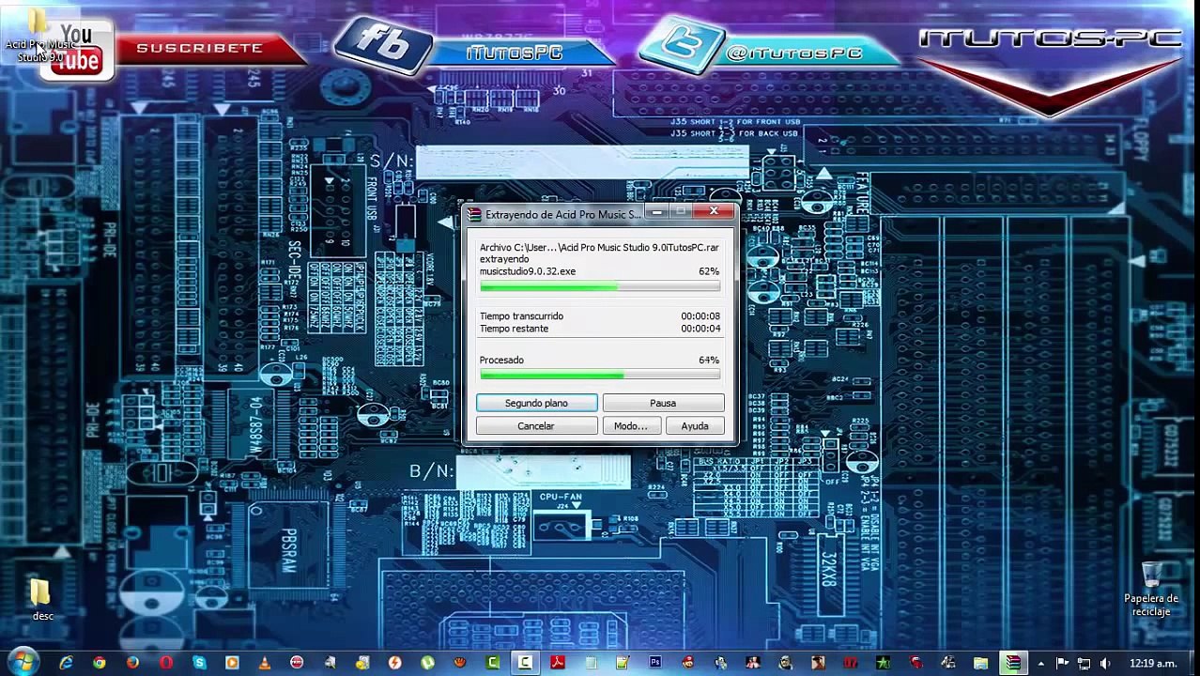Click the Segundo plano button
The image size is (1200, 676).
coord(536,403)
